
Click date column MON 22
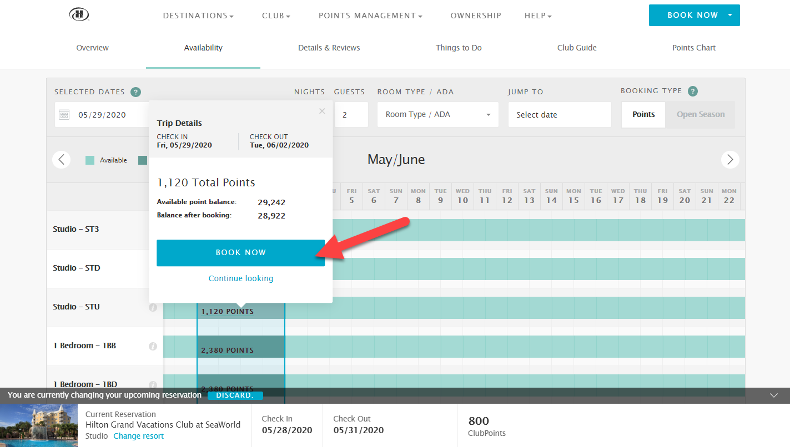[729, 196]
